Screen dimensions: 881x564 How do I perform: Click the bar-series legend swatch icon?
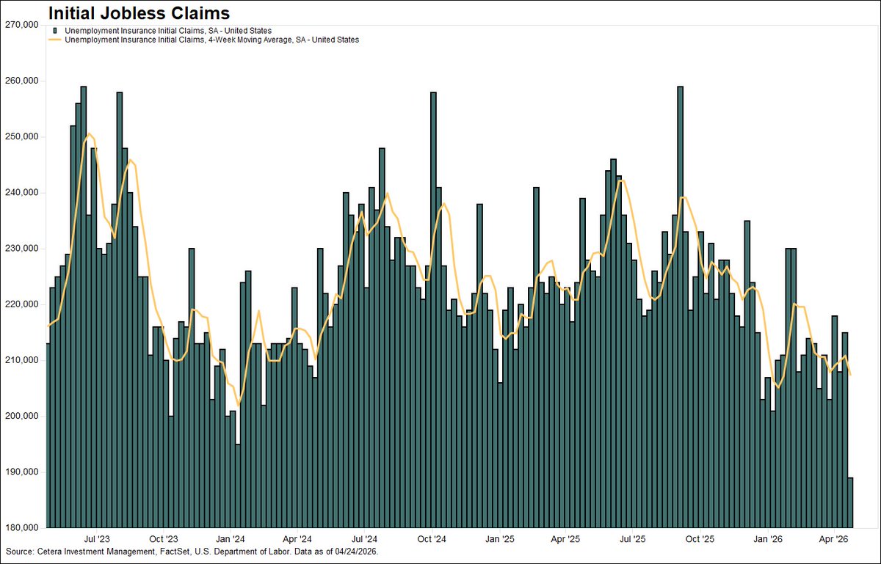[55, 31]
